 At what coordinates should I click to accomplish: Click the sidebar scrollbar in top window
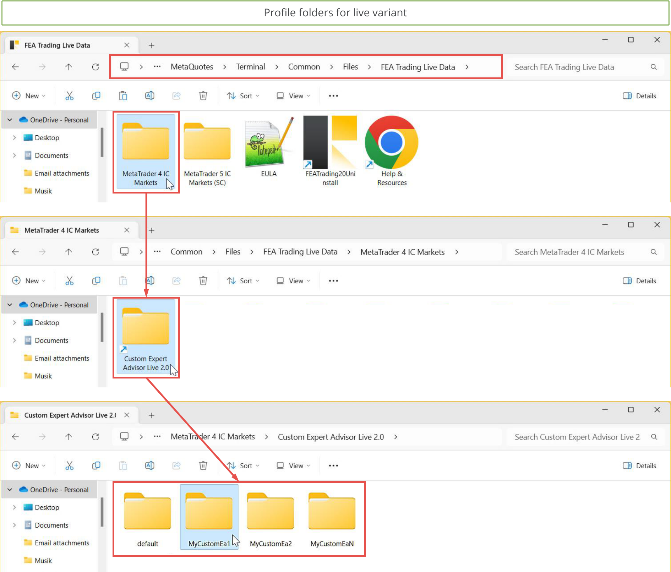tap(102, 142)
